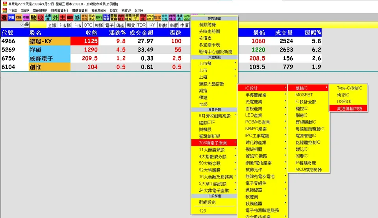The image size is (378, 218).
Task: Select 高速傳輸四強 in the submenu
Action: (348, 109)
